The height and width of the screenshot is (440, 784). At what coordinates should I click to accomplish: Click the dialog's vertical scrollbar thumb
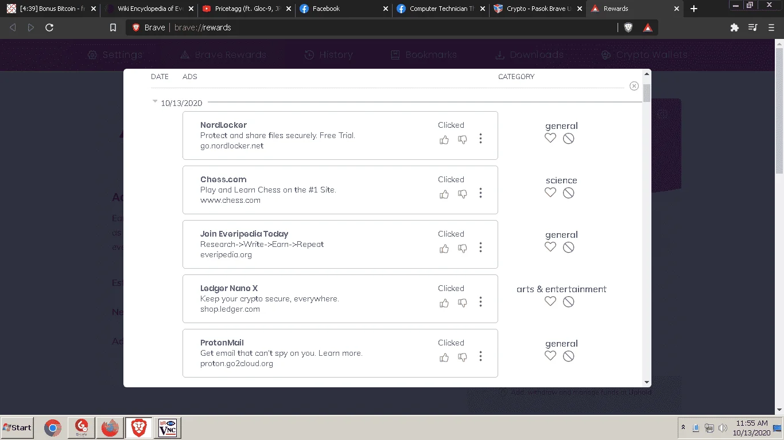pyautogui.click(x=647, y=93)
